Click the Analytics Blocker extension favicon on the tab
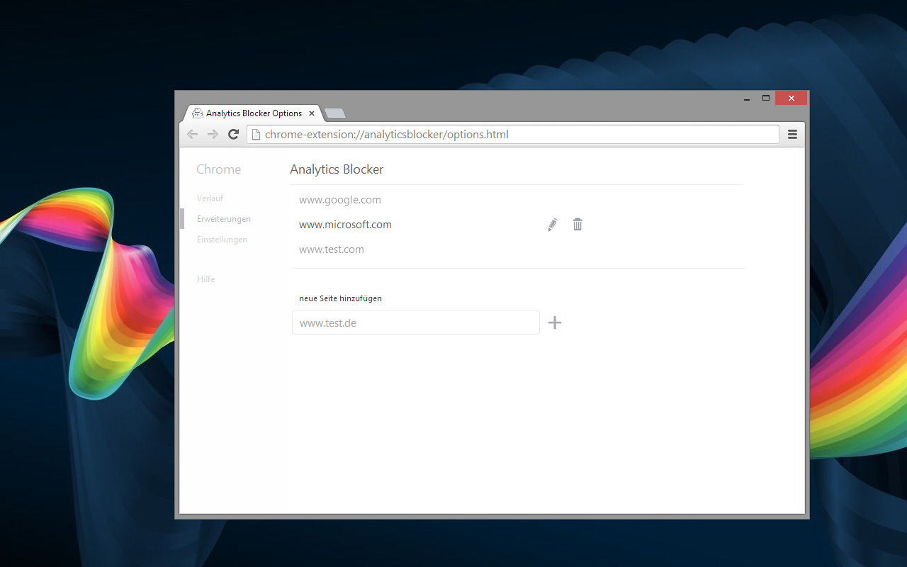Image resolution: width=907 pixels, height=567 pixels. 197,113
